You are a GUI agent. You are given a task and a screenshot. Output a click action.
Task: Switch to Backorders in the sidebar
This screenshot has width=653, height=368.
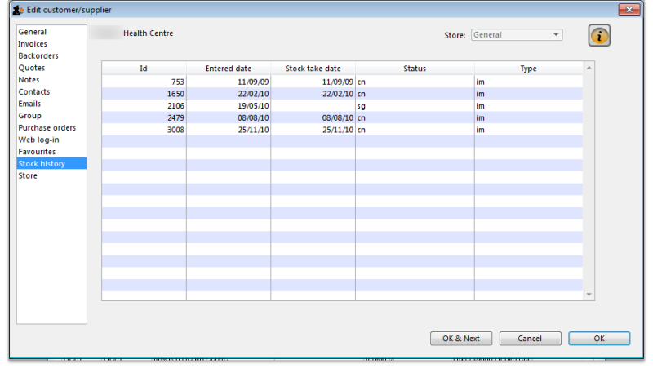[38, 56]
